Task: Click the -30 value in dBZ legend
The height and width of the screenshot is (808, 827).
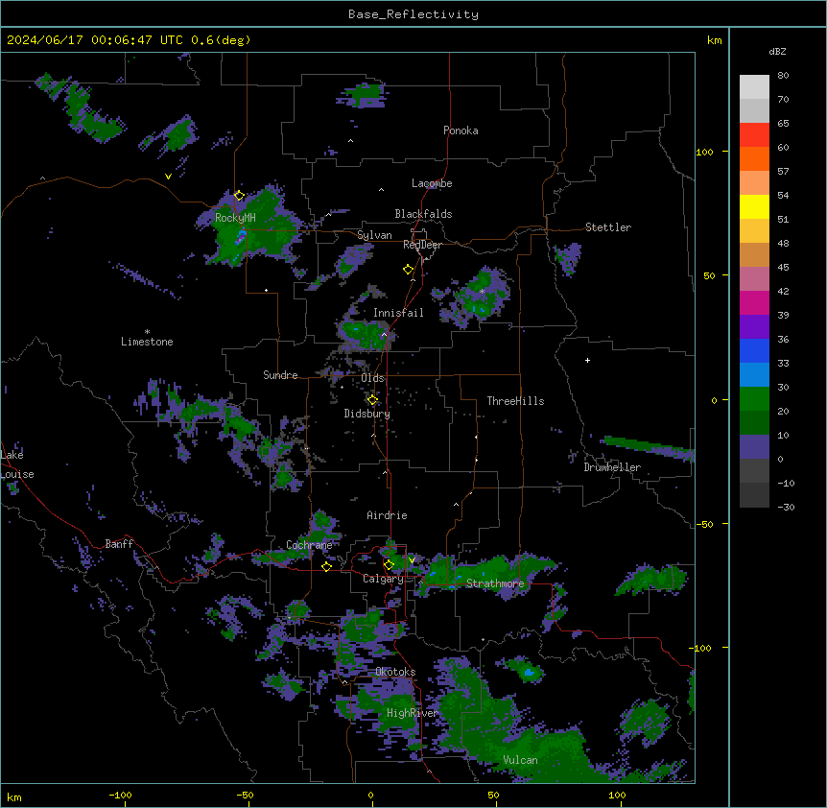Action: 786,508
